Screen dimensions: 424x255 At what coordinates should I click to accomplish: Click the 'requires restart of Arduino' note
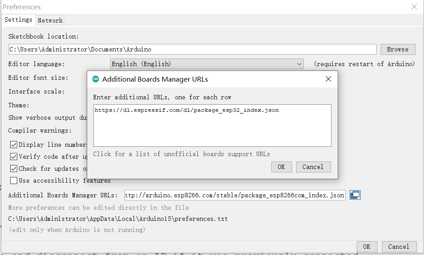click(x=364, y=64)
